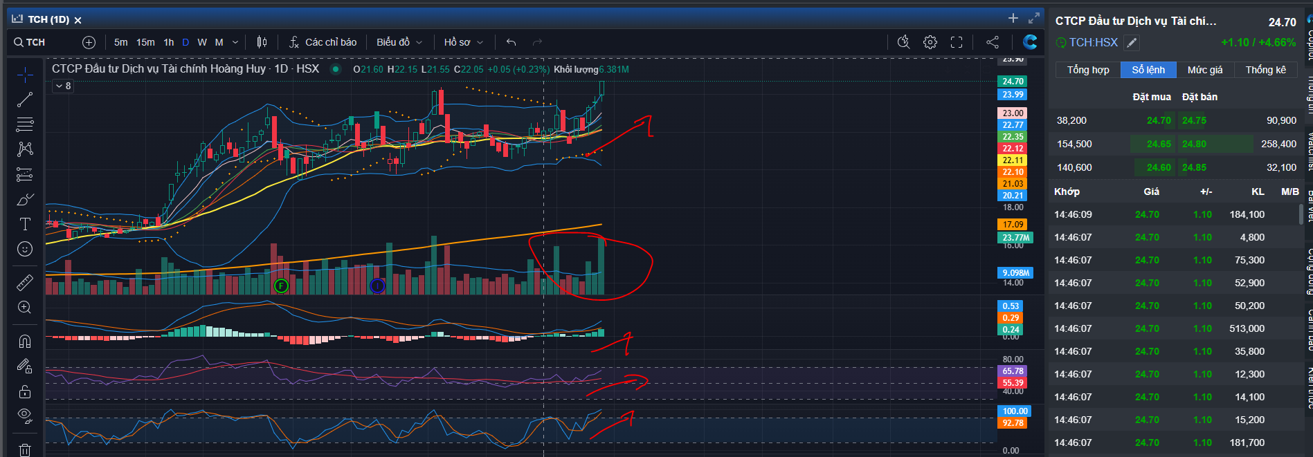Select the M monthly timeframe

click(x=219, y=42)
